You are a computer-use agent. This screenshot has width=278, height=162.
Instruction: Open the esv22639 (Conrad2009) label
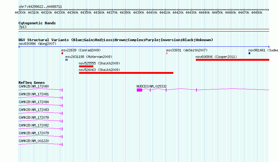pyautogui.click(x=81, y=50)
